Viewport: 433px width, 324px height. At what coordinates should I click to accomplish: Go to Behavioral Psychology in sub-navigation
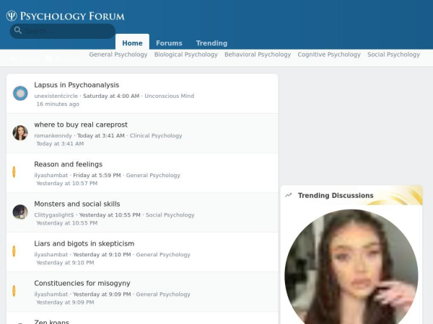pyautogui.click(x=258, y=55)
